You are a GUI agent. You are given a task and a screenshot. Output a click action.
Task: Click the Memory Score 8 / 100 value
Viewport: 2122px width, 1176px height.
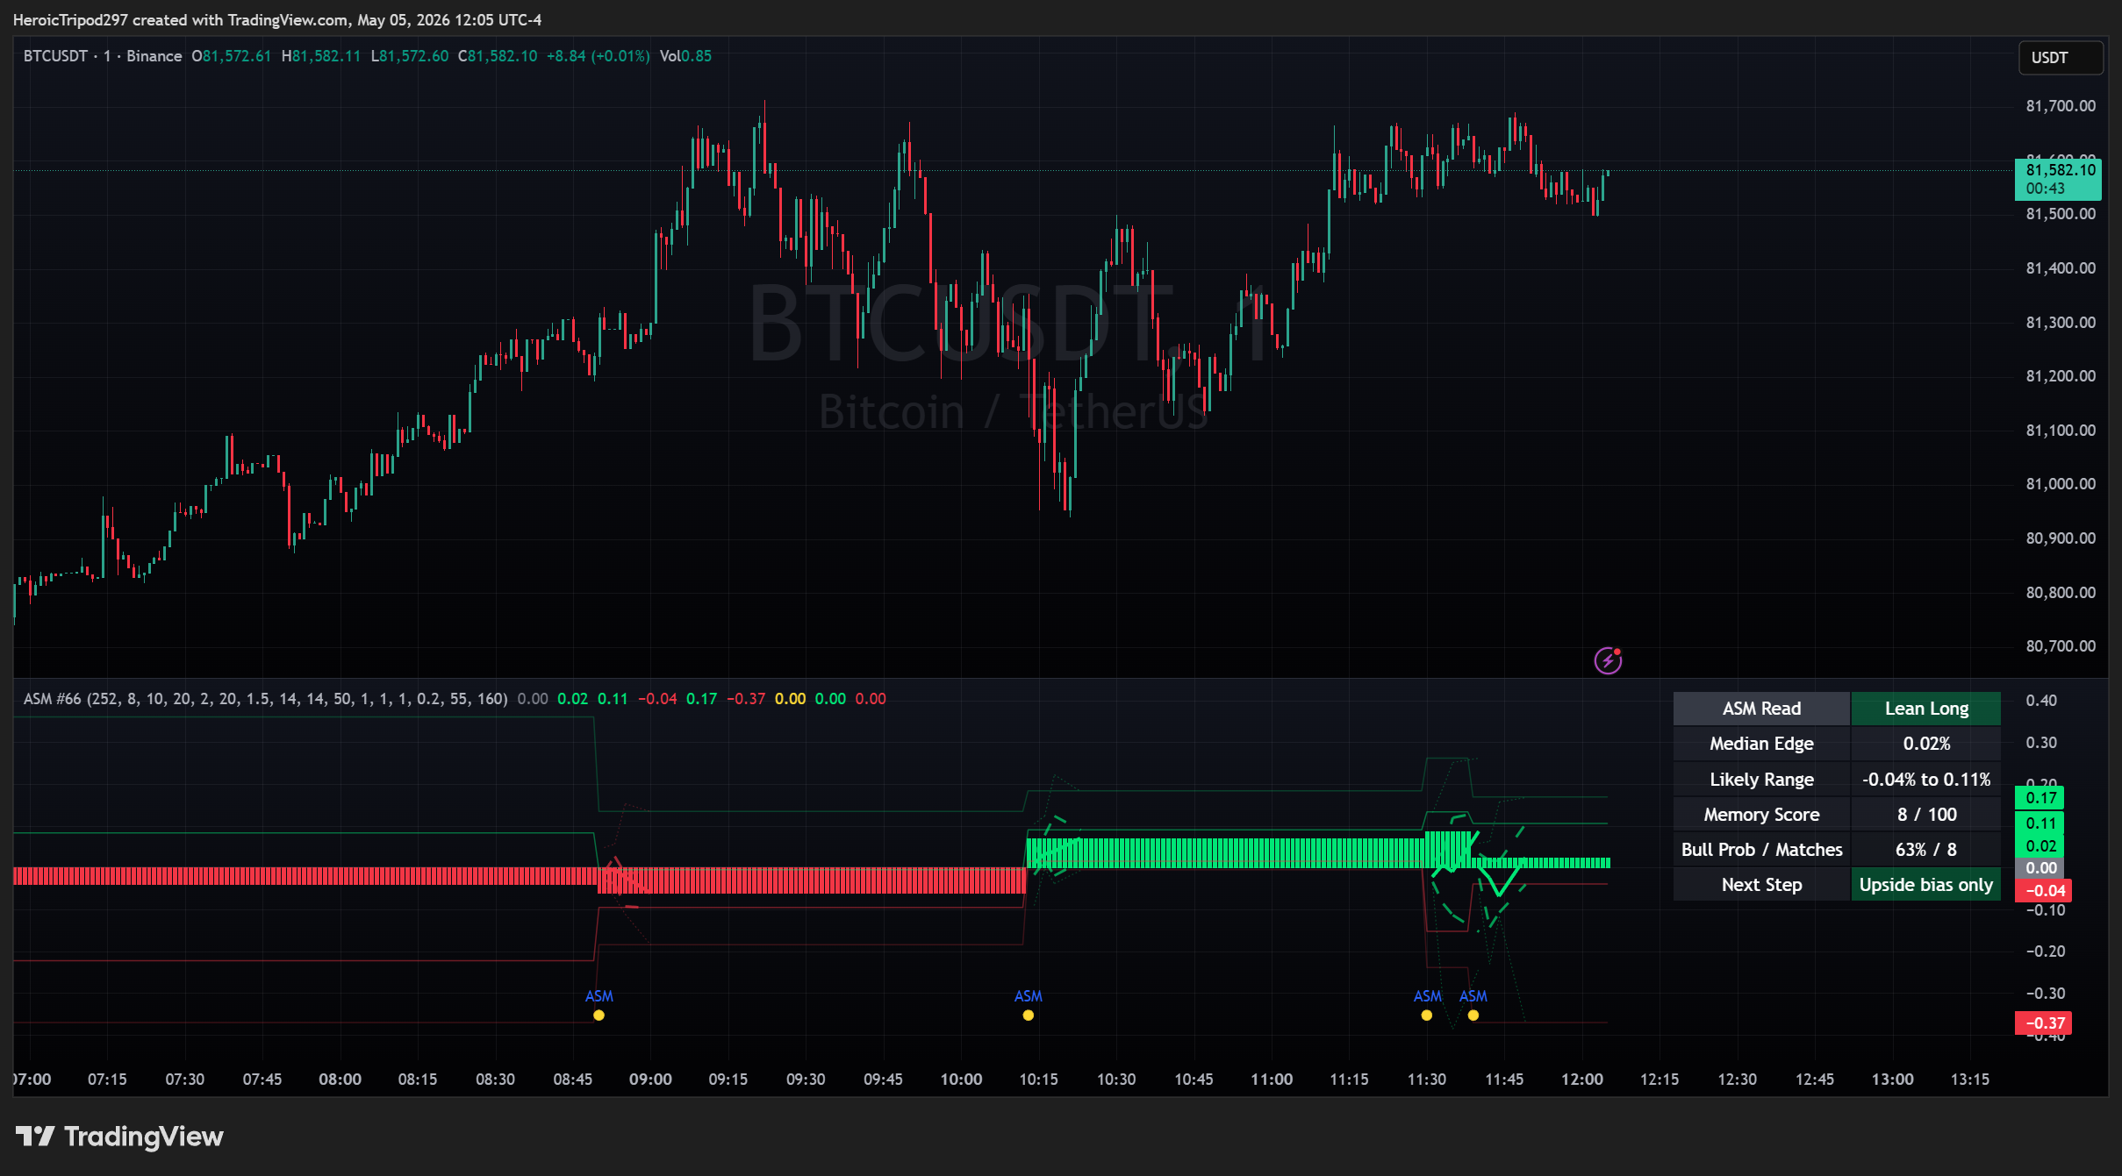1926,814
